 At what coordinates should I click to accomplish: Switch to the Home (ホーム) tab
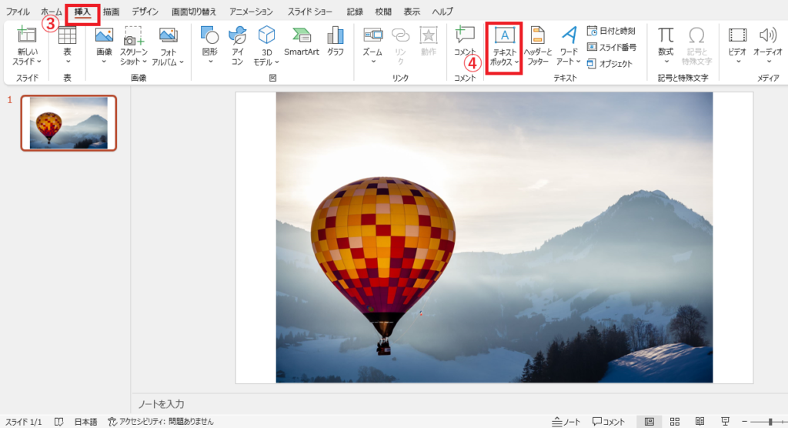[52, 12]
